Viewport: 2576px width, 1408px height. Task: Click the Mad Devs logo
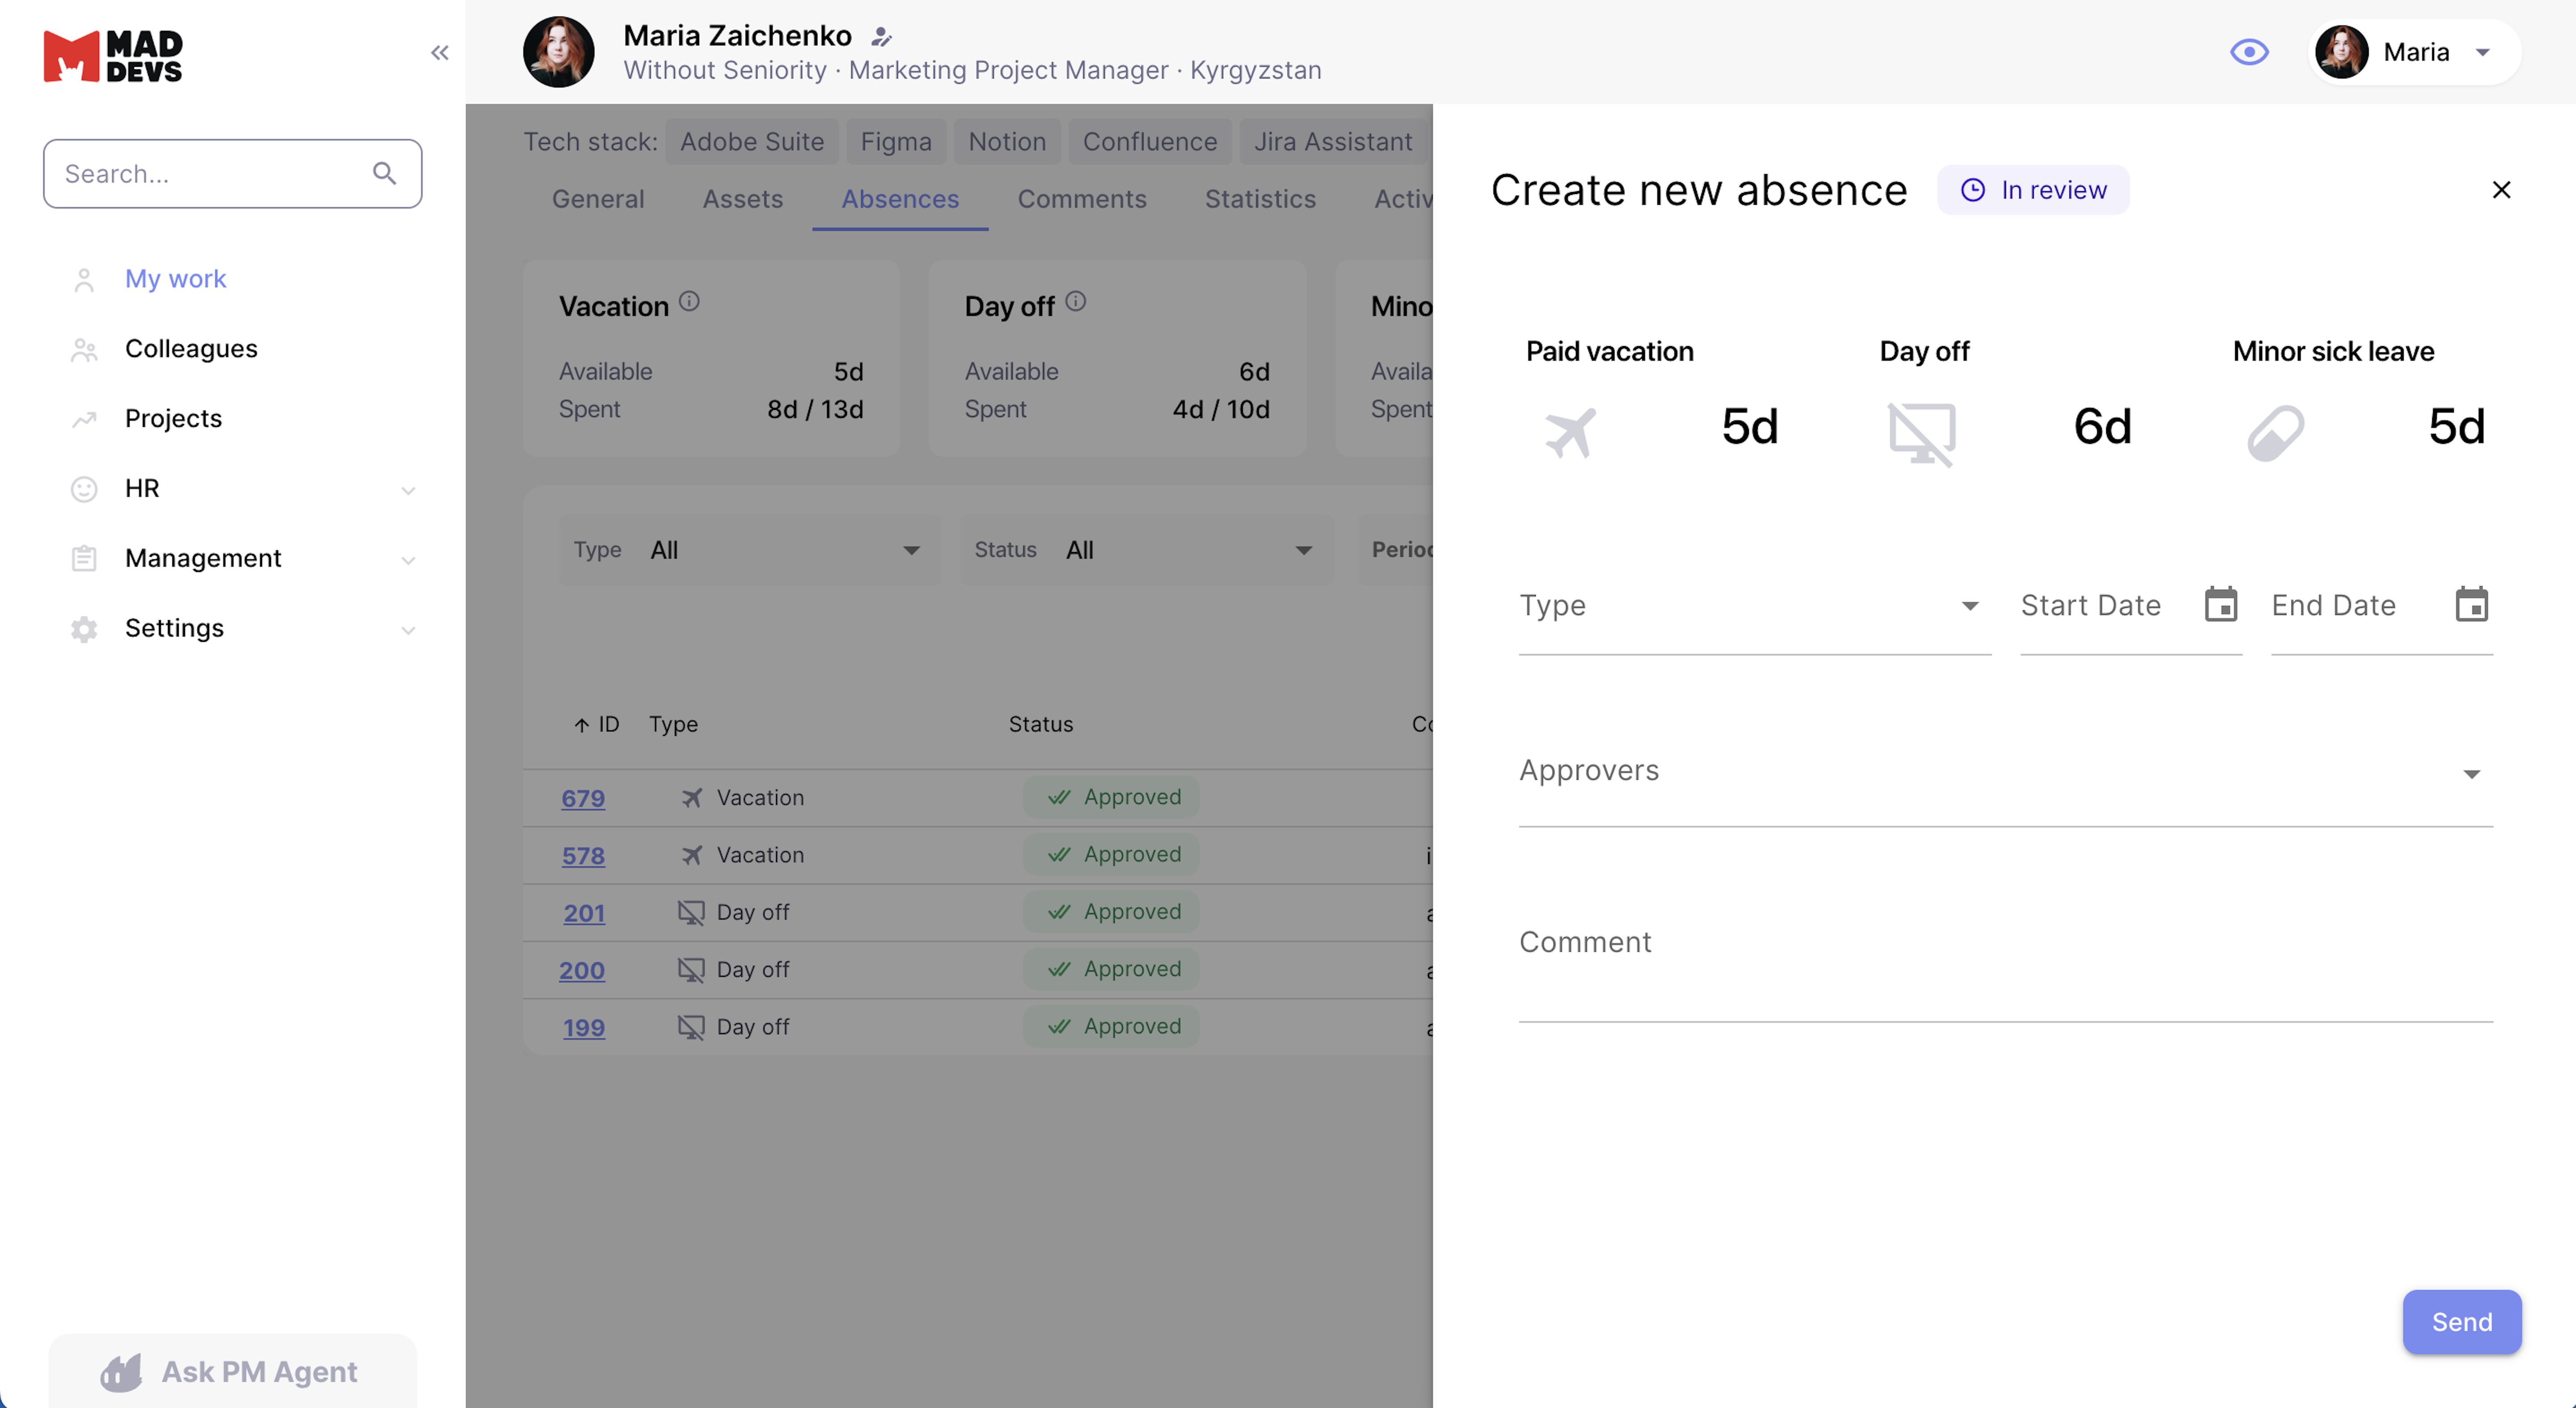coord(113,56)
